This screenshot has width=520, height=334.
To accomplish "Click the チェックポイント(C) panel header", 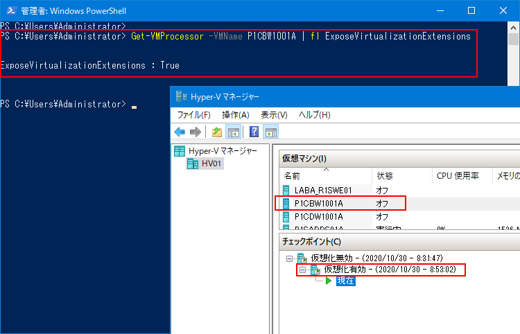I will [x=399, y=242].
